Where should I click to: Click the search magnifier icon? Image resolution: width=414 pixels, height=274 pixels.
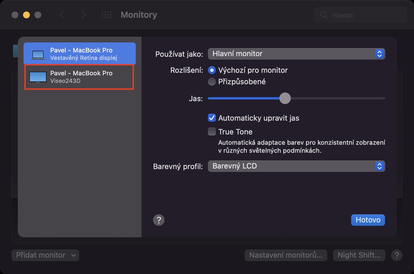tap(324, 15)
